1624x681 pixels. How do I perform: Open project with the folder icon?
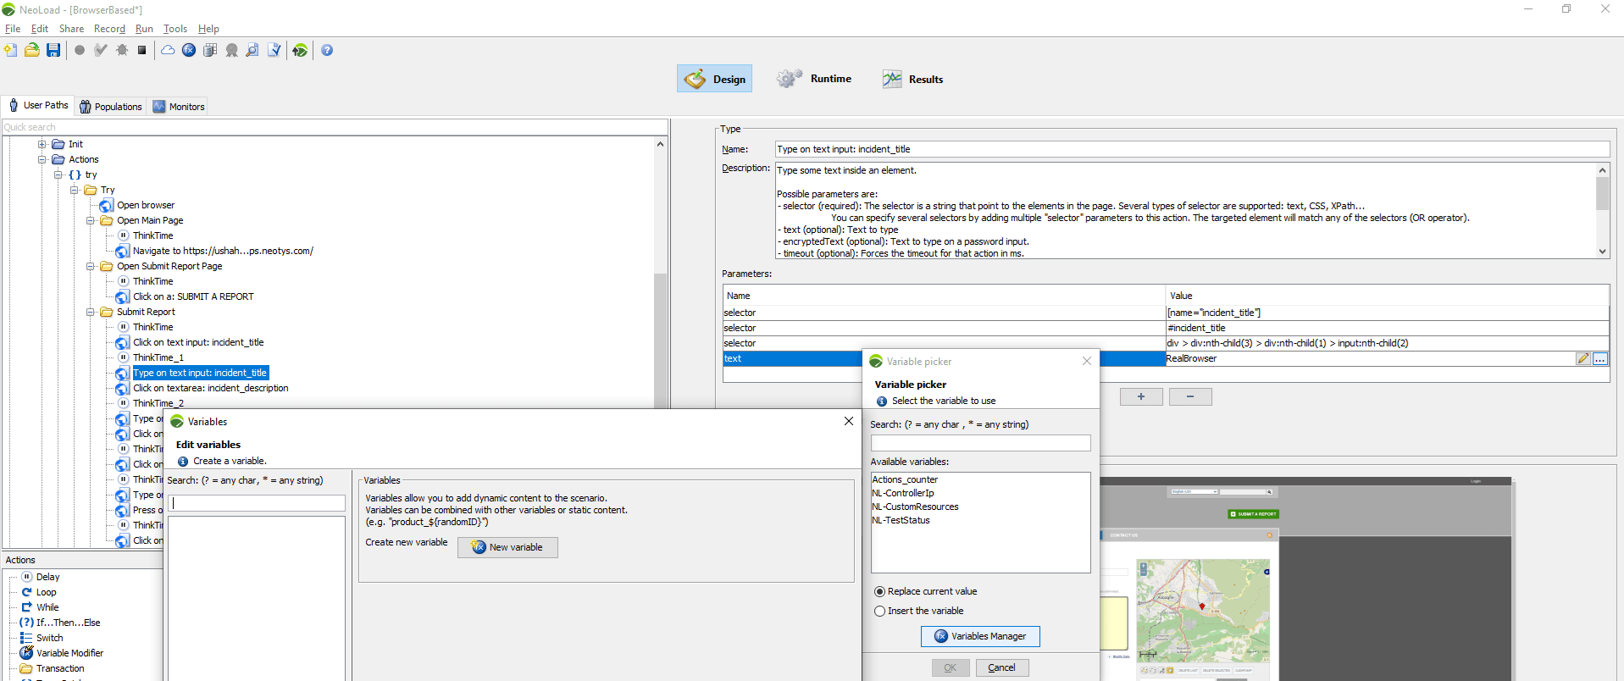(x=32, y=50)
